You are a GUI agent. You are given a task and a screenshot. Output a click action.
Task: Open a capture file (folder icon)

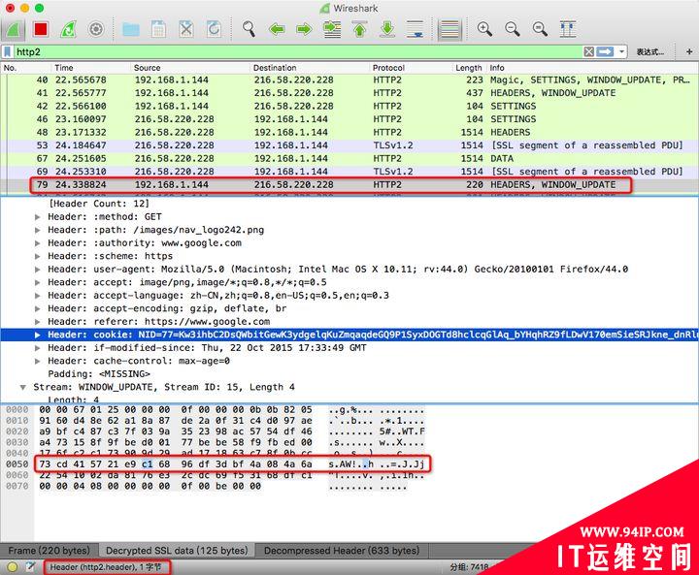131,29
